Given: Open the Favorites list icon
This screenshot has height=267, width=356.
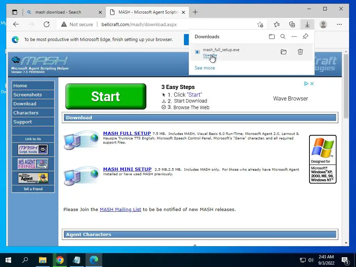Looking at the screenshot, I should click(x=276, y=24).
